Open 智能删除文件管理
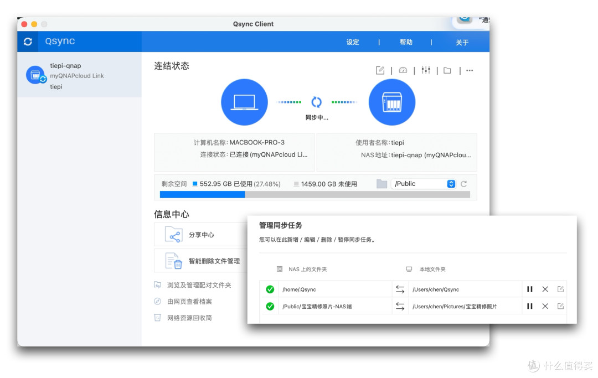Image resolution: width=598 pixels, height=378 pixels. pyautogui.click(x=214, y=261)
